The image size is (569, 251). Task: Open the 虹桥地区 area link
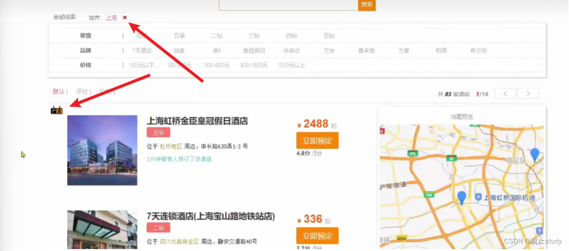171,146
